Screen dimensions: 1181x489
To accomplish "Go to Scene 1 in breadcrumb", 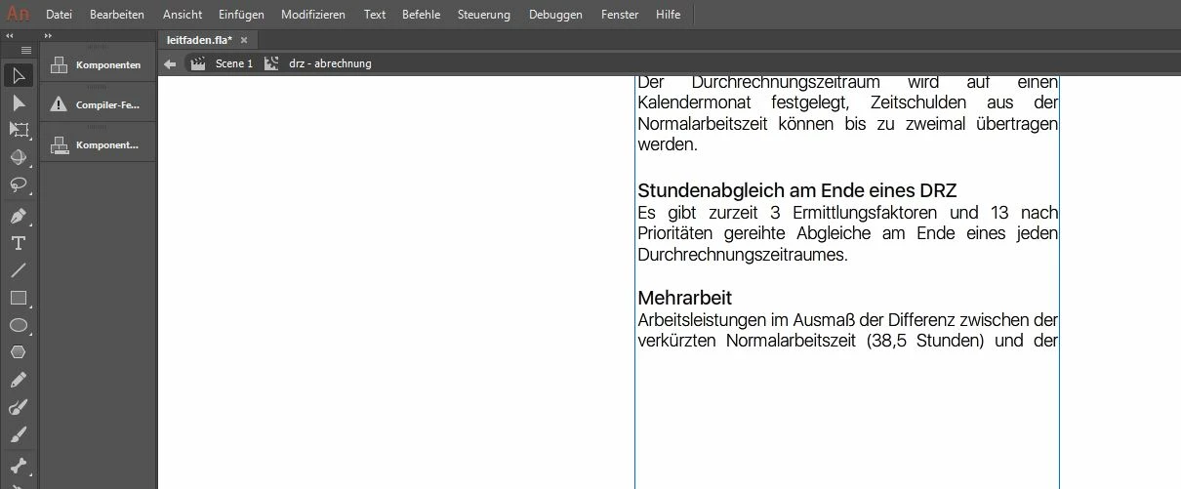I will point(234,63).
